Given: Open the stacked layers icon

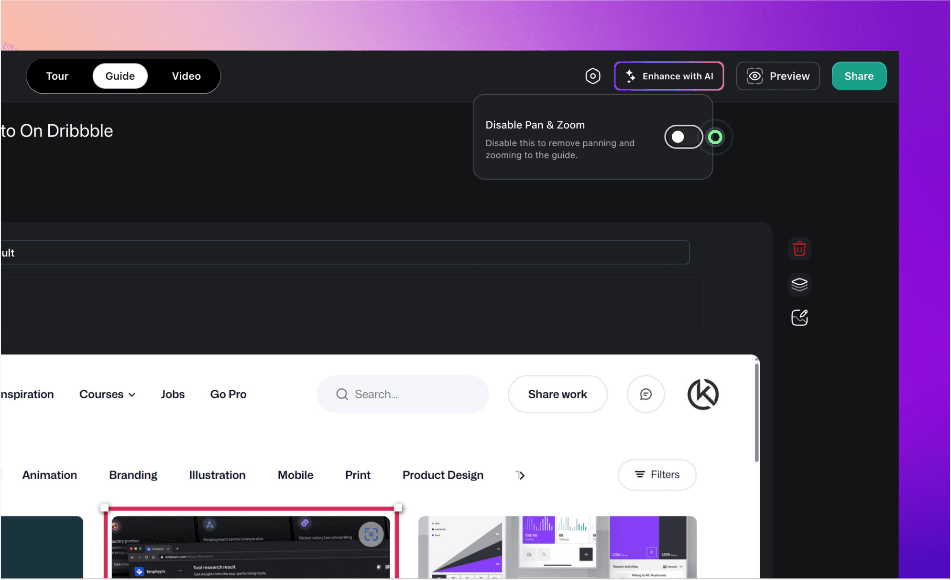Looking at the screenshot, I should point(799,284).
